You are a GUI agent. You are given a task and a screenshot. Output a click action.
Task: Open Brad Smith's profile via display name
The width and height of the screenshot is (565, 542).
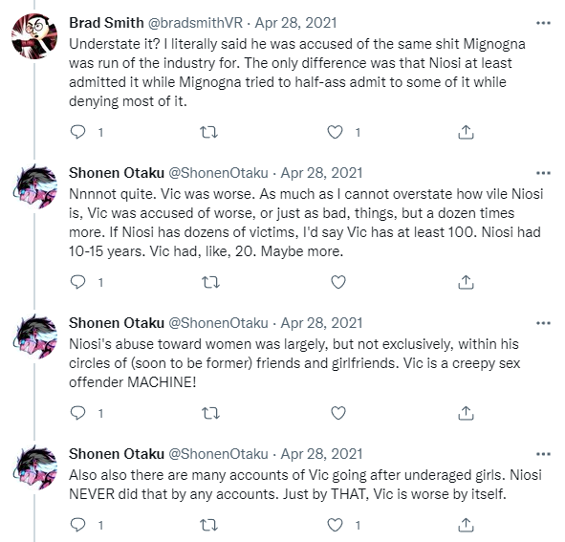click(106, 23)
